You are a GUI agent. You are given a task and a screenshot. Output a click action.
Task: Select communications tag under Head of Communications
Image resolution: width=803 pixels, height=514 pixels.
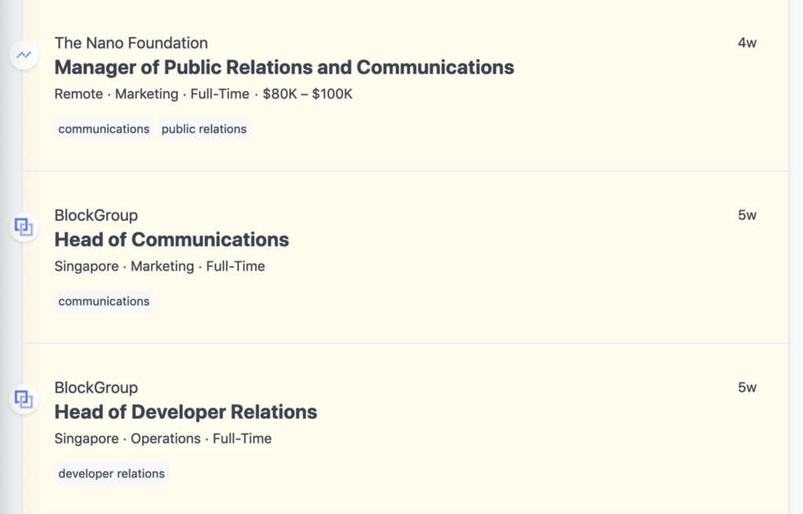pos(104,302)
